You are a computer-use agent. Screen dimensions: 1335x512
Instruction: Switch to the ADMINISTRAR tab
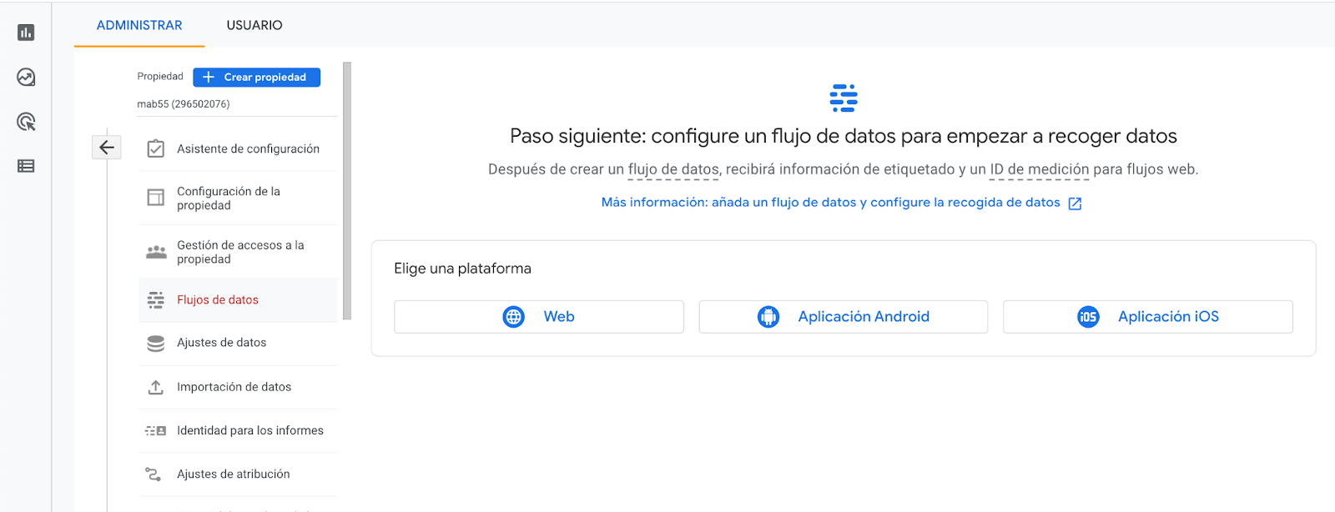[x=139, y=25]
